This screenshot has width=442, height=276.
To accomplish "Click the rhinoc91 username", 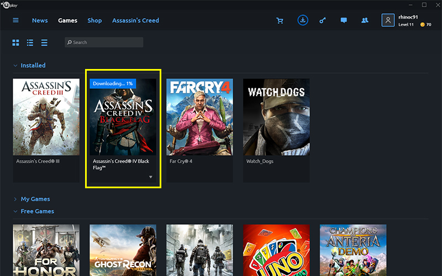I will (x=408, y=17).
